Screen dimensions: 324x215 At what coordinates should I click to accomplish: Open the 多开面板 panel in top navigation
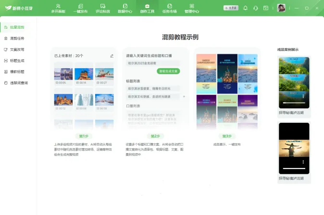(59, 8)
